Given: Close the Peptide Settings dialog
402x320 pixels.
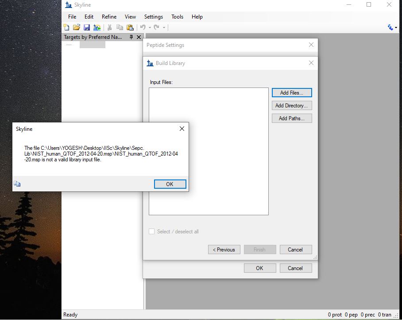Looking at the screenshot, I should (x=311, y=45).
